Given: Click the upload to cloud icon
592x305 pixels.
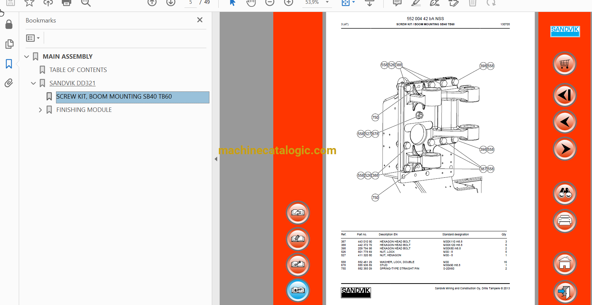Looking at the screenshot, I should (48, 3).
